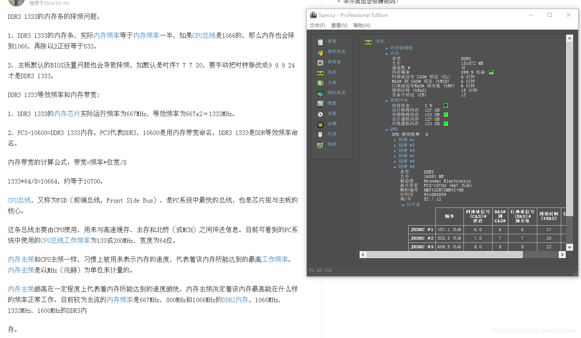Expand 插槽 #1 under SPD

click(x=395, y=140)
